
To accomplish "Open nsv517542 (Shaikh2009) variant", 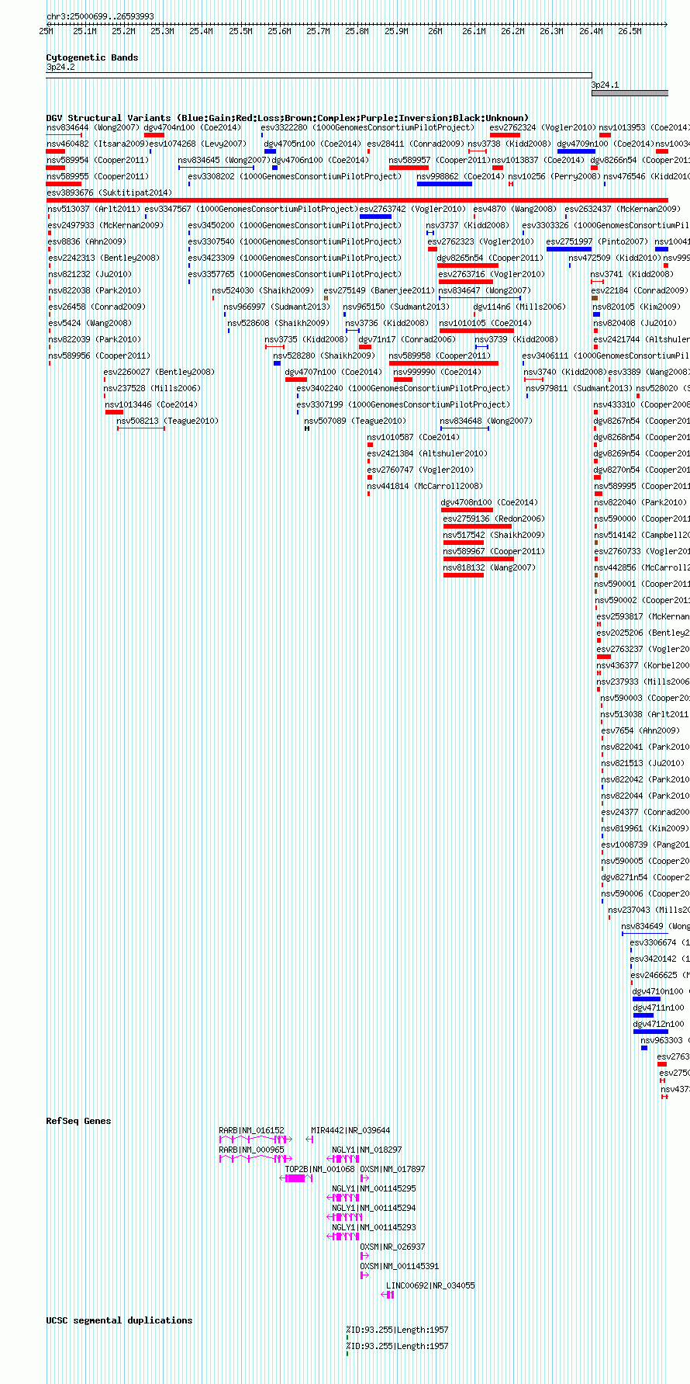I will coord(464,543).
